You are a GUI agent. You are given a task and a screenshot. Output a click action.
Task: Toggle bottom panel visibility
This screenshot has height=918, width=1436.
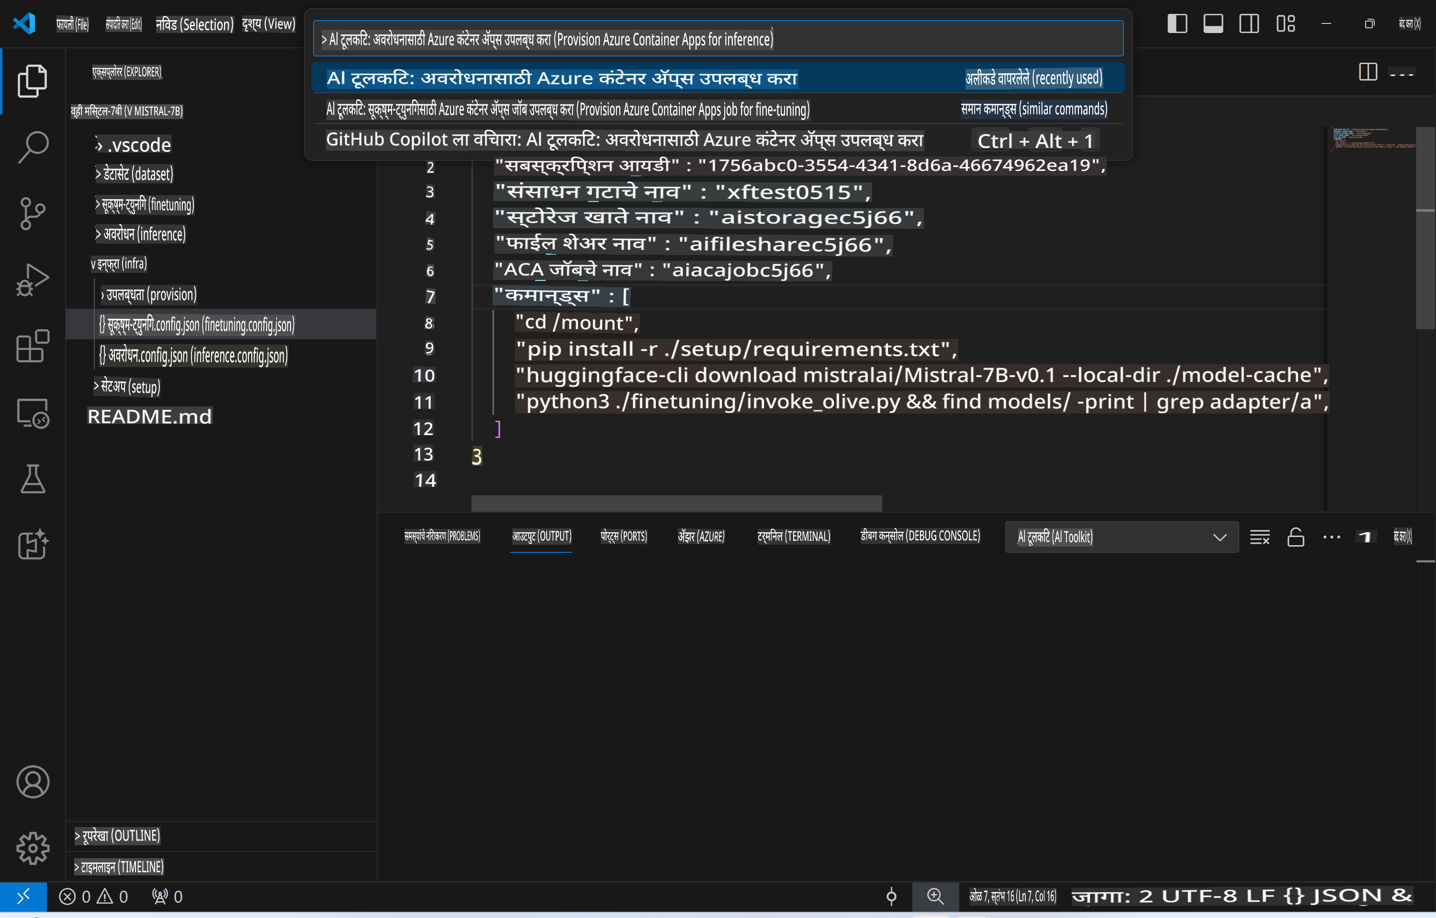coord(1213,24)
